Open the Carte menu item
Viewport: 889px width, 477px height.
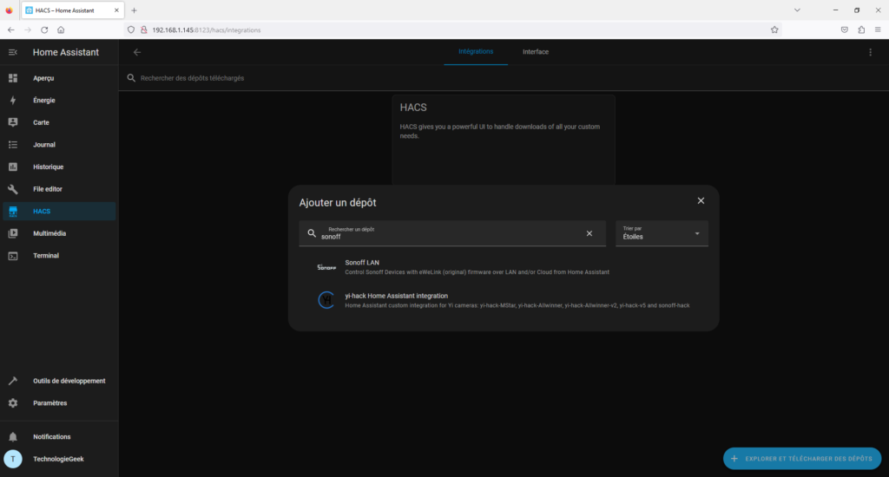(x=59, y=122)
